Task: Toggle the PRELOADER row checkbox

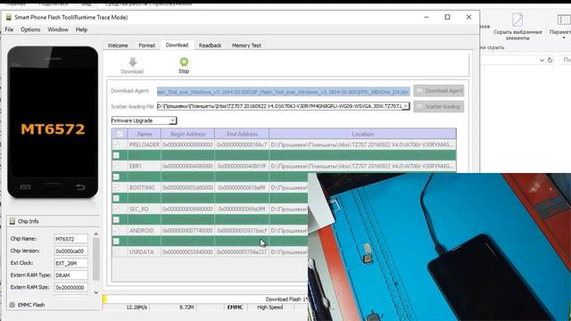Action: [x=116, y=144]
